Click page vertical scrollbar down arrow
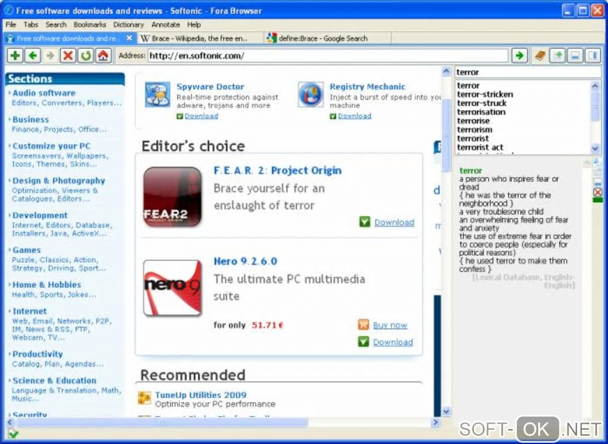 [x=446, y=411]
